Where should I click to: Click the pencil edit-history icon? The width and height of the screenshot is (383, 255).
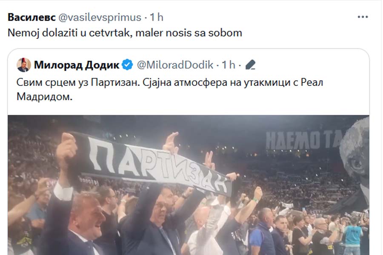tap(250, 65)
